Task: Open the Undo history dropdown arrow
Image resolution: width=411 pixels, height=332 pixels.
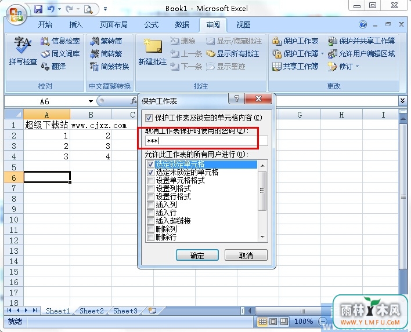Action: [x=59, y=9]
